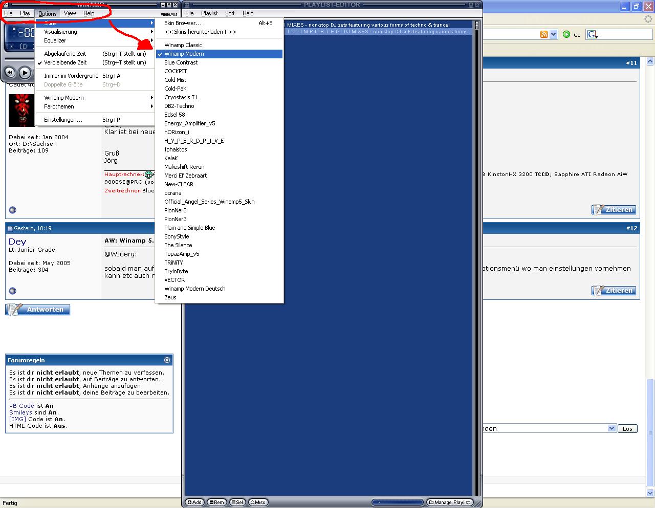Collapse the Forumregeln box with its round arrow icon
This screenshot has width=655, height=524.
click(167, 360)
